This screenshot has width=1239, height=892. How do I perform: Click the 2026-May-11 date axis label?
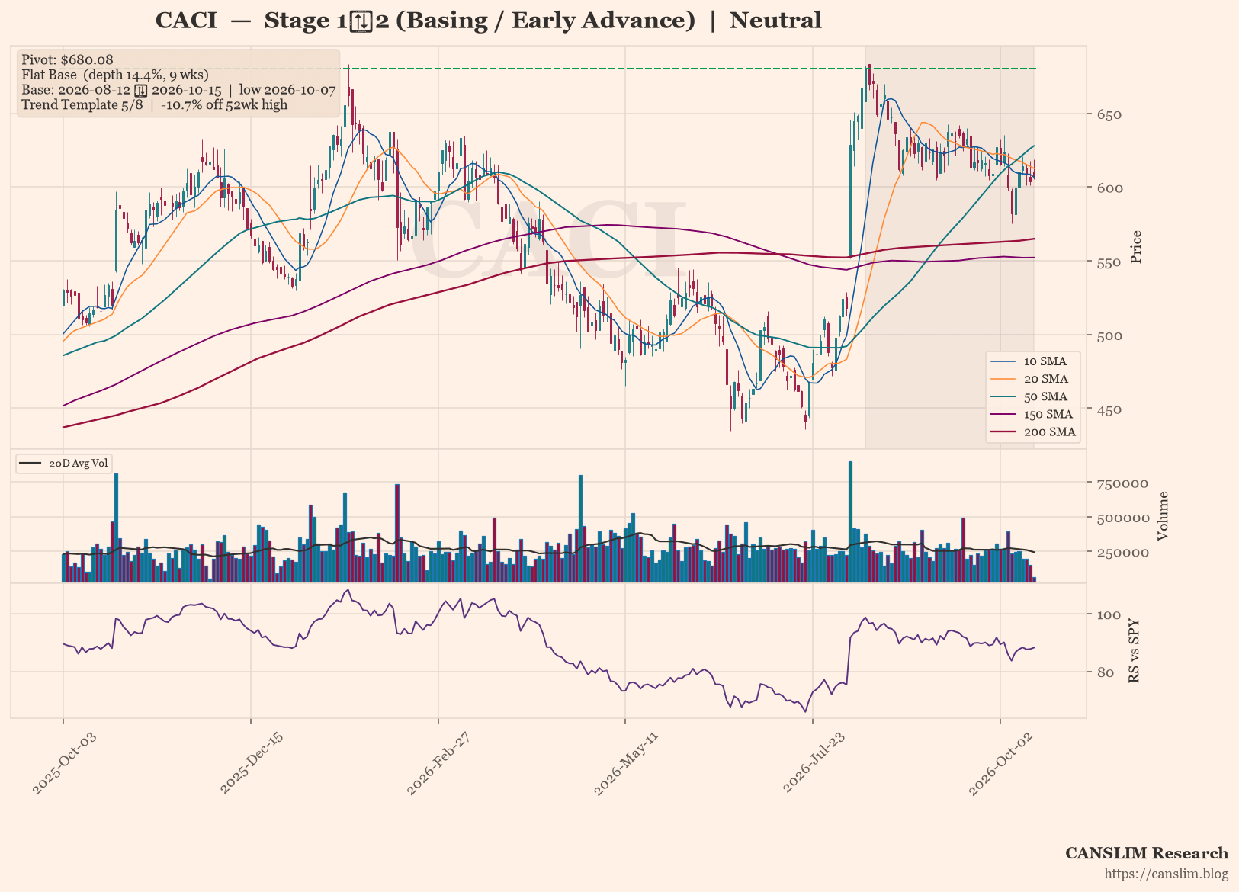coord(625,765)
